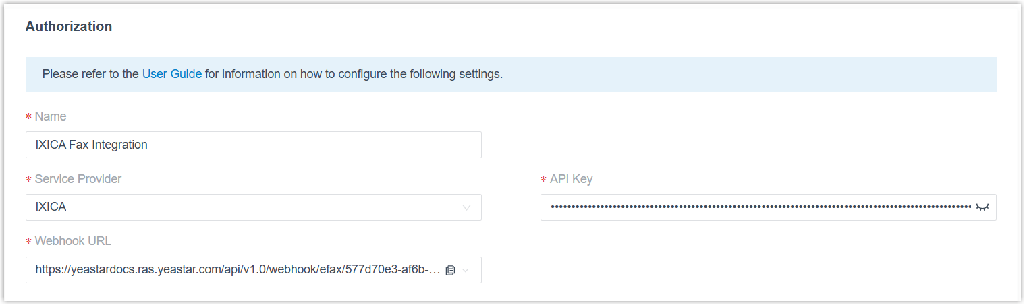Viewport: 1025px width, 305px height.
Task: Click the Authorization section heading
Action: click(x=69, y=27)
